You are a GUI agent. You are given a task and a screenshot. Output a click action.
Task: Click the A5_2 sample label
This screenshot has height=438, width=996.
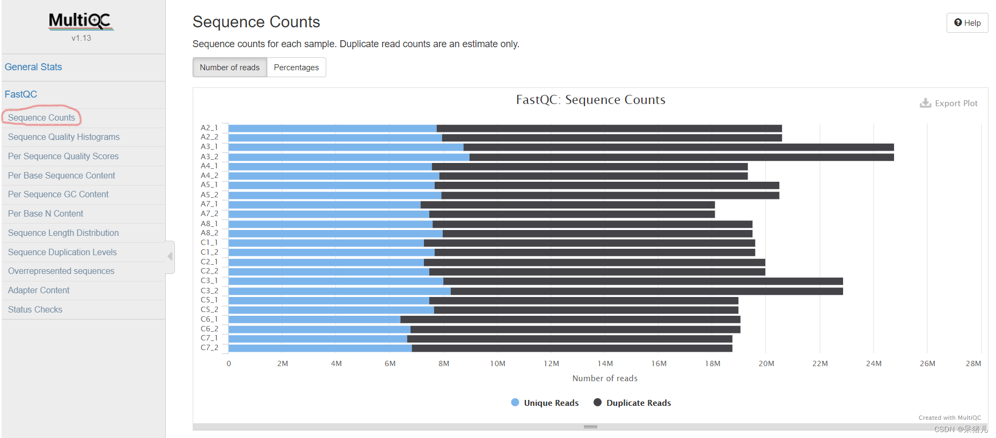tap(209, 195)
